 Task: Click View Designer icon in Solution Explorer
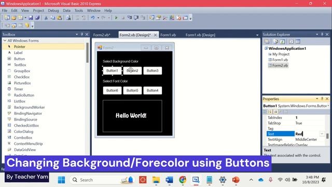[298, 42]
